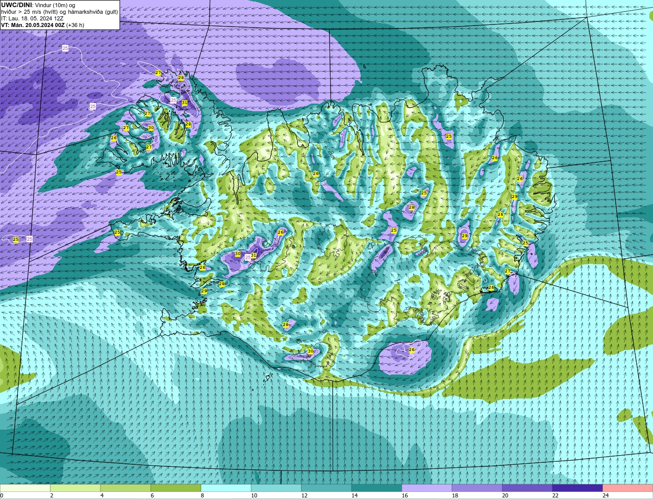
Task: Pick the 4–6 m/s green legend swatch
Action: pos(125,488)
